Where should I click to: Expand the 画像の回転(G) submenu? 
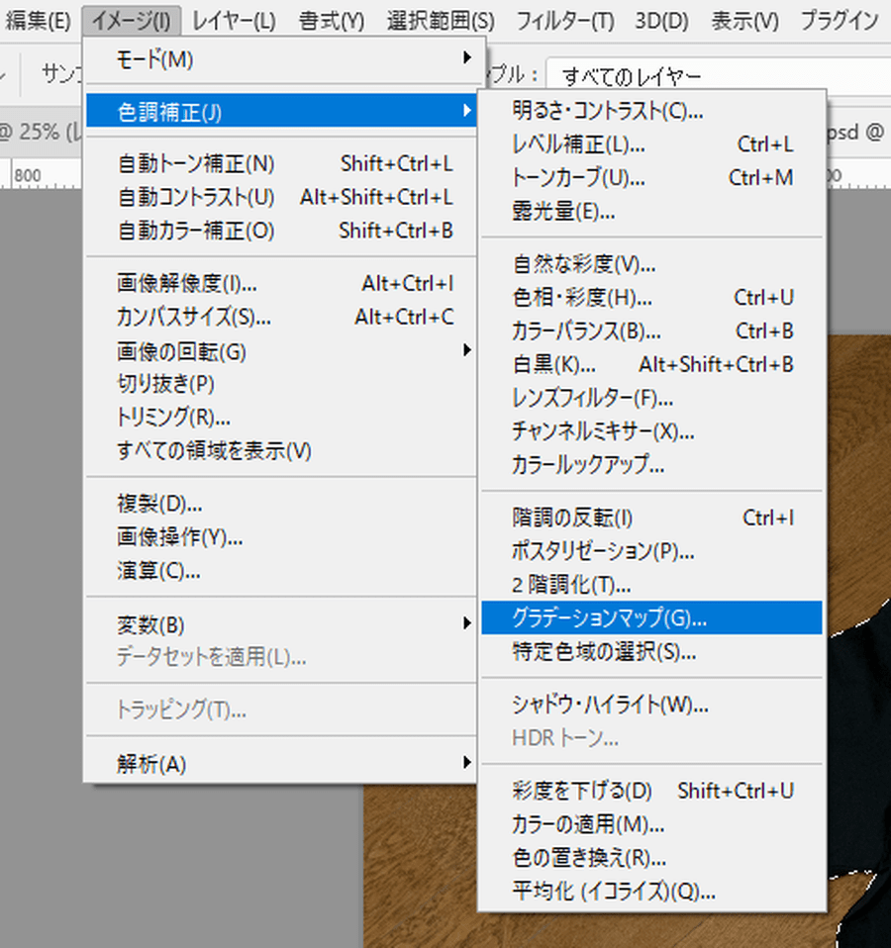pyautogui.click(x=281, y=350)
